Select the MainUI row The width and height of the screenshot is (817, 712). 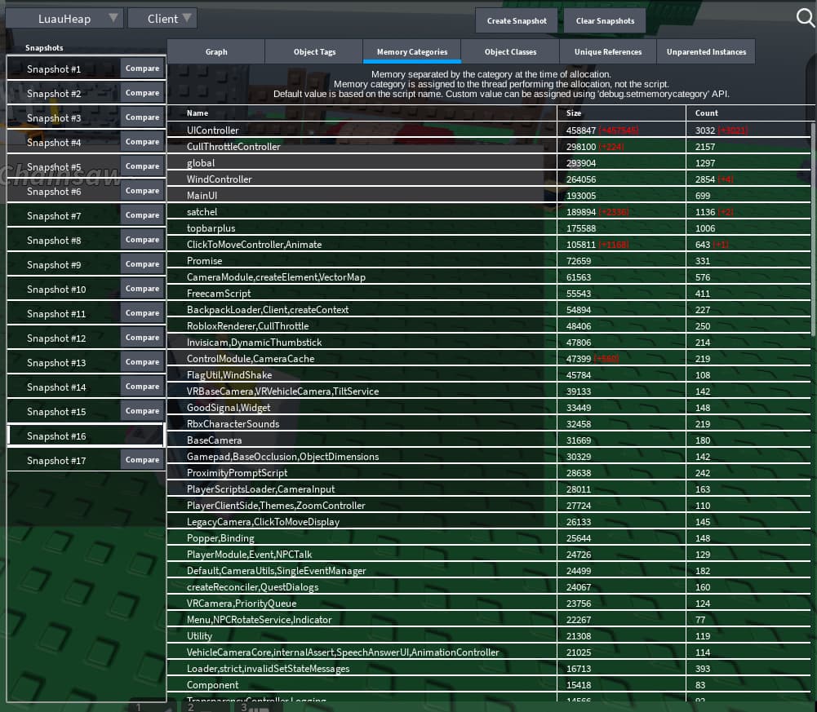[489, 195]
